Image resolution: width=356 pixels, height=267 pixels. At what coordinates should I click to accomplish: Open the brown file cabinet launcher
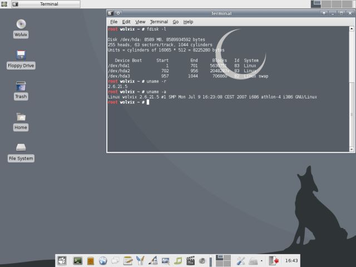(90, 261)
